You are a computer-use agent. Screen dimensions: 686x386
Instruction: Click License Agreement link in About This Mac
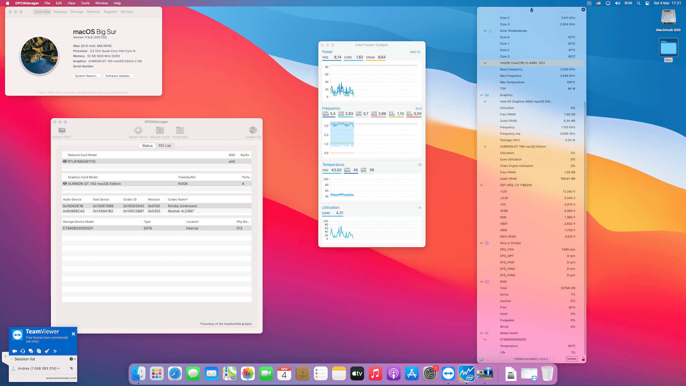point(116,93)
